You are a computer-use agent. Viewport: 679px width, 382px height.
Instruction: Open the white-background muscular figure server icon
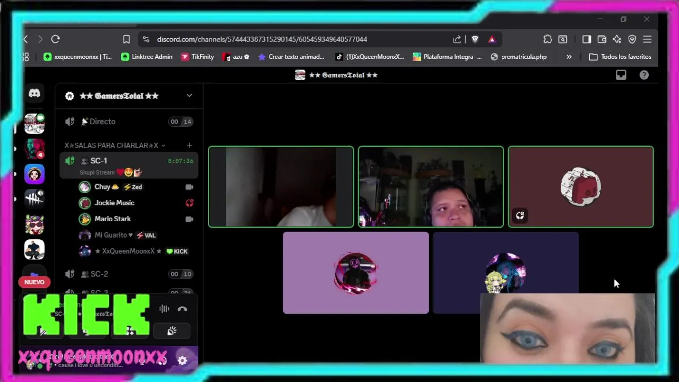pyautogui.click(x=34, y=249)
